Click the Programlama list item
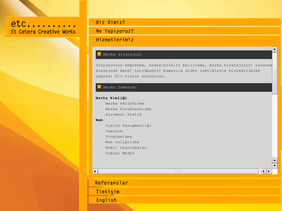The image size is (282, 211). 119,137
